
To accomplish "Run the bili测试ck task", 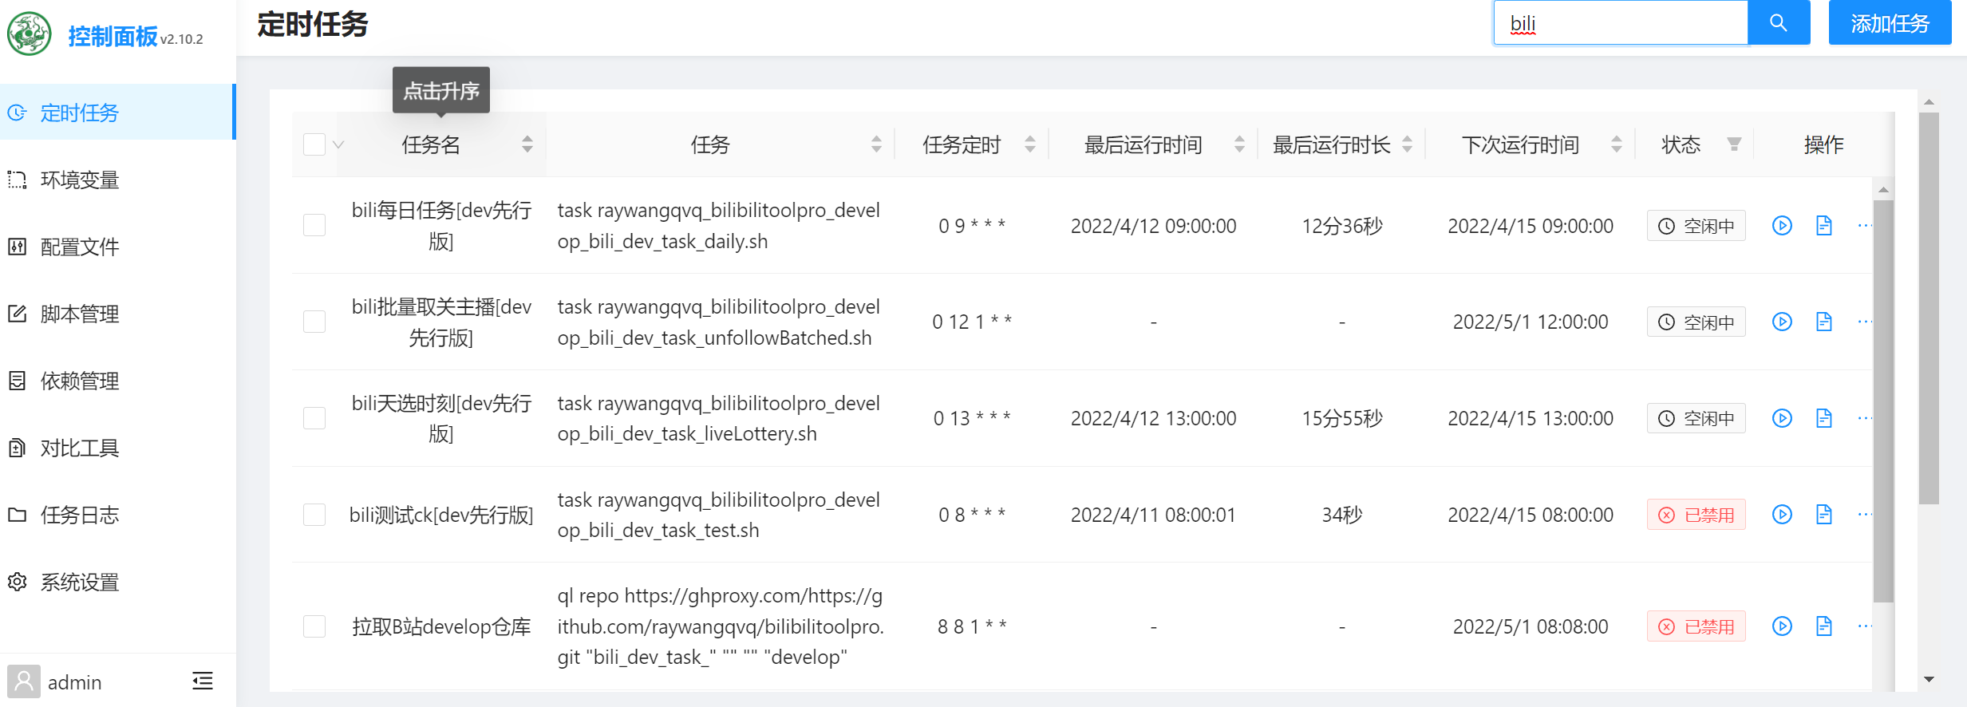I will [x=1782, y=515].
